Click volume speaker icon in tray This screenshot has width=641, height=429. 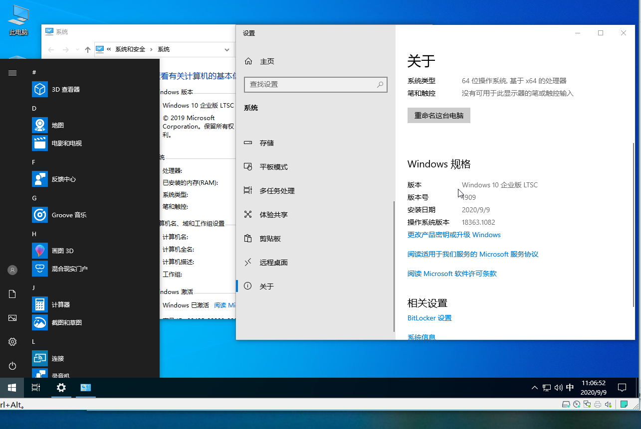pyautogui.click(x=558, y=388)
